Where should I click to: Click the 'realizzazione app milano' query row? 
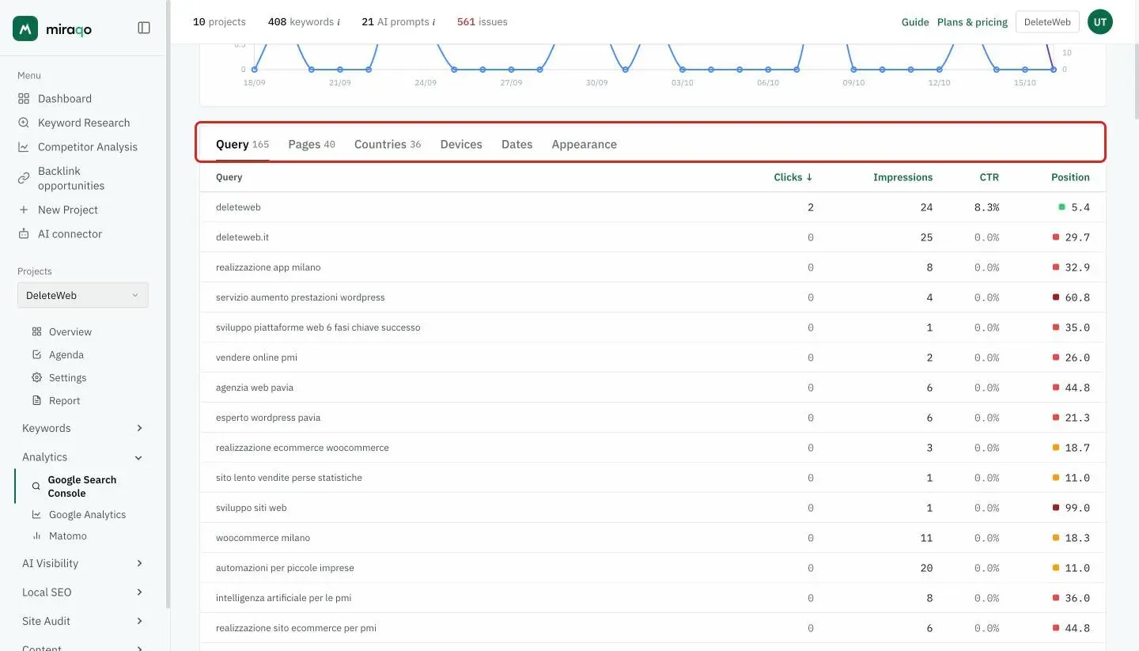point(653,267)
